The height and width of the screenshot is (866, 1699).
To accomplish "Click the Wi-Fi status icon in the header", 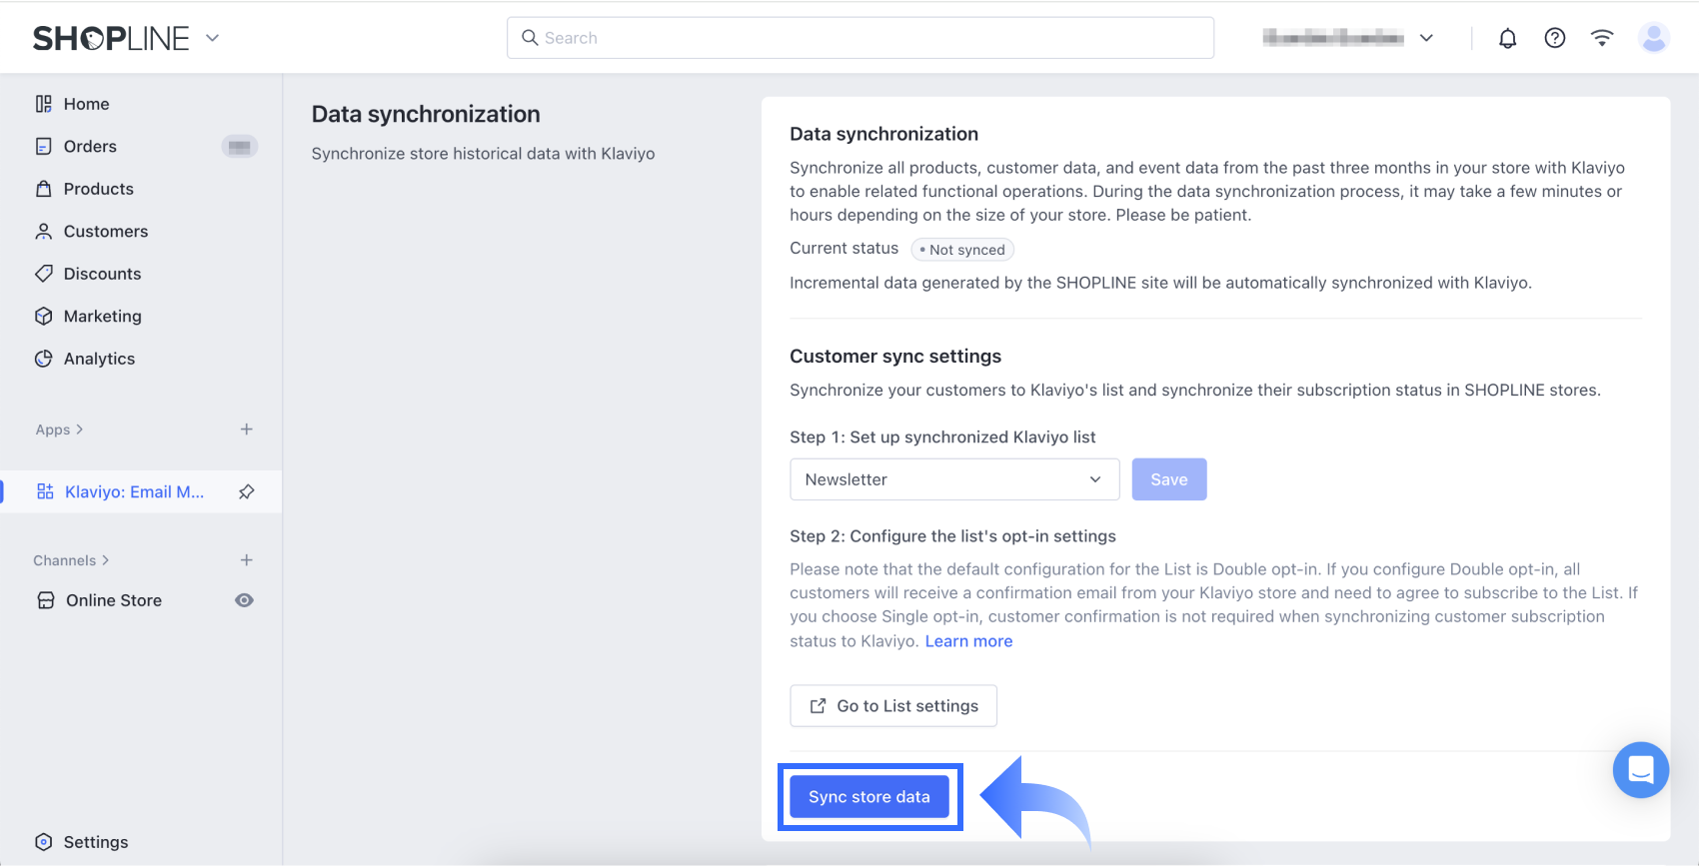I will [1602, 38].
